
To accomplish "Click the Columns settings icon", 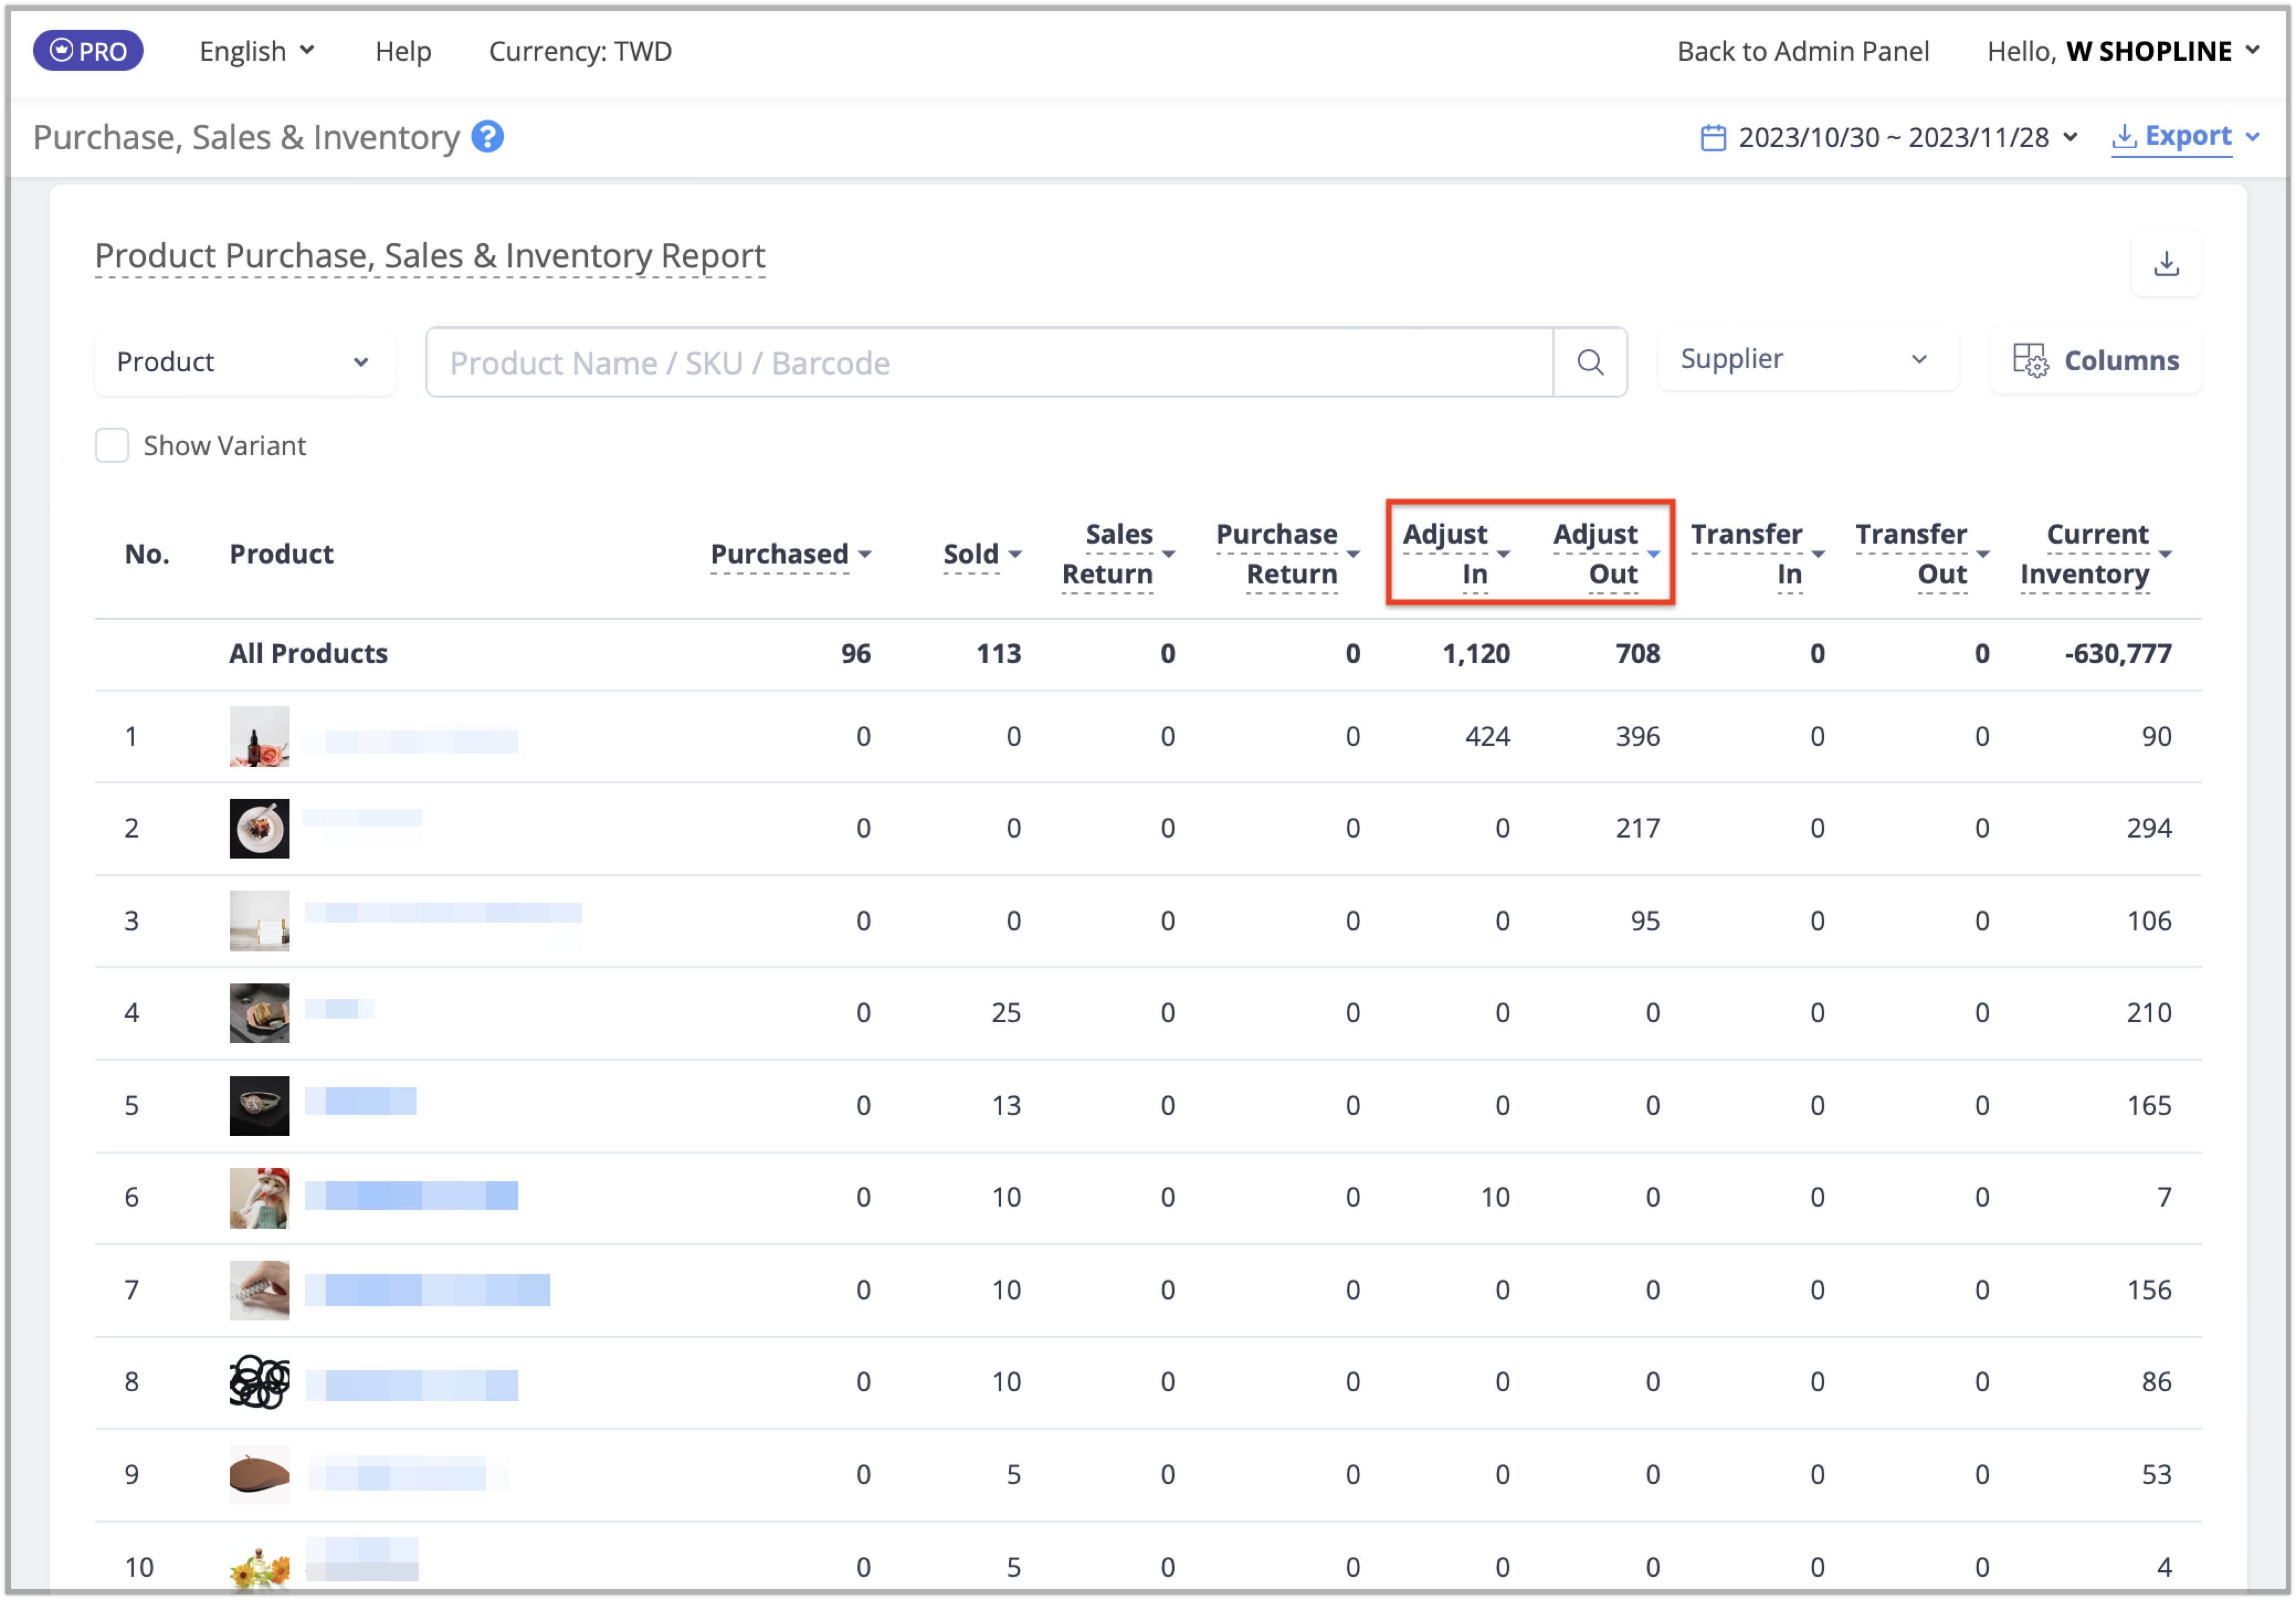I will point(2031,360).
